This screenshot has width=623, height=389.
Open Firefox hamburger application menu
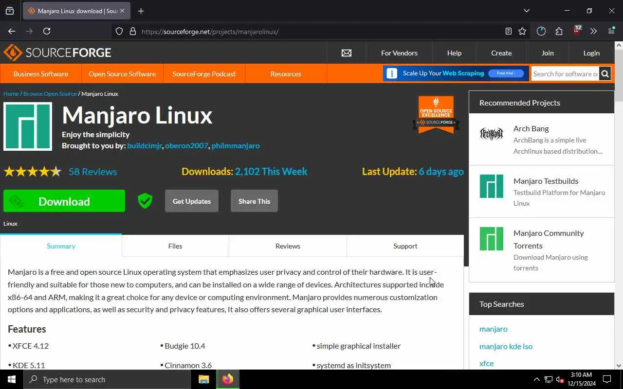point(611,31)
